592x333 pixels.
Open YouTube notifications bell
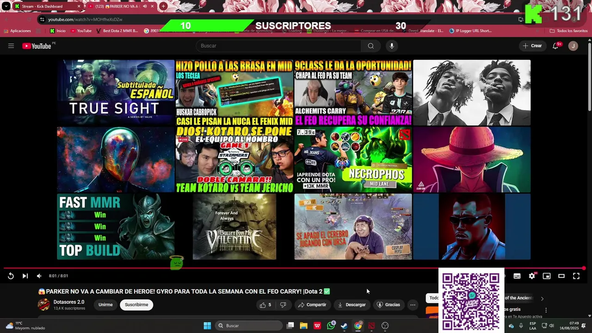(x=555, y=46)
